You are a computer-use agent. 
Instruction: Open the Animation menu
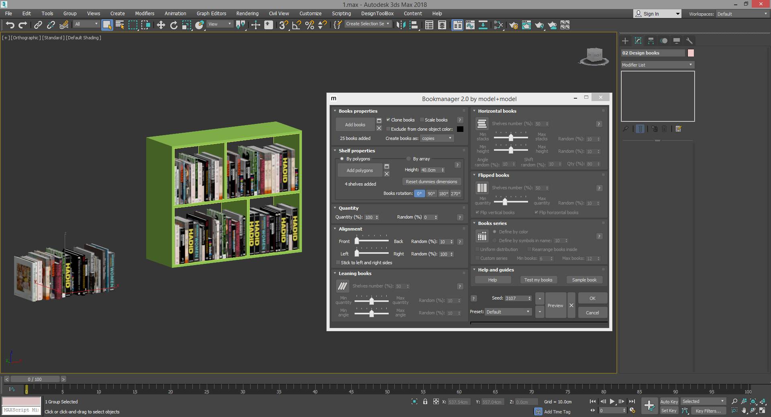(175, 13)
